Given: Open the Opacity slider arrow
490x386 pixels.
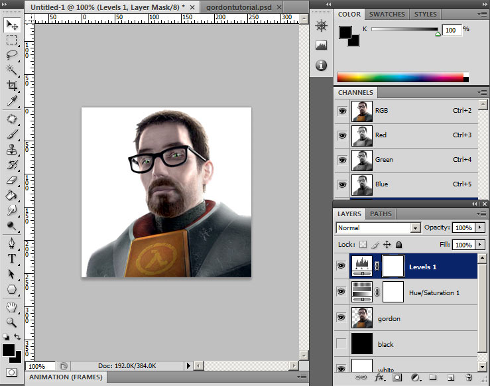Looking at the screenshot, I should pos(480,227).
